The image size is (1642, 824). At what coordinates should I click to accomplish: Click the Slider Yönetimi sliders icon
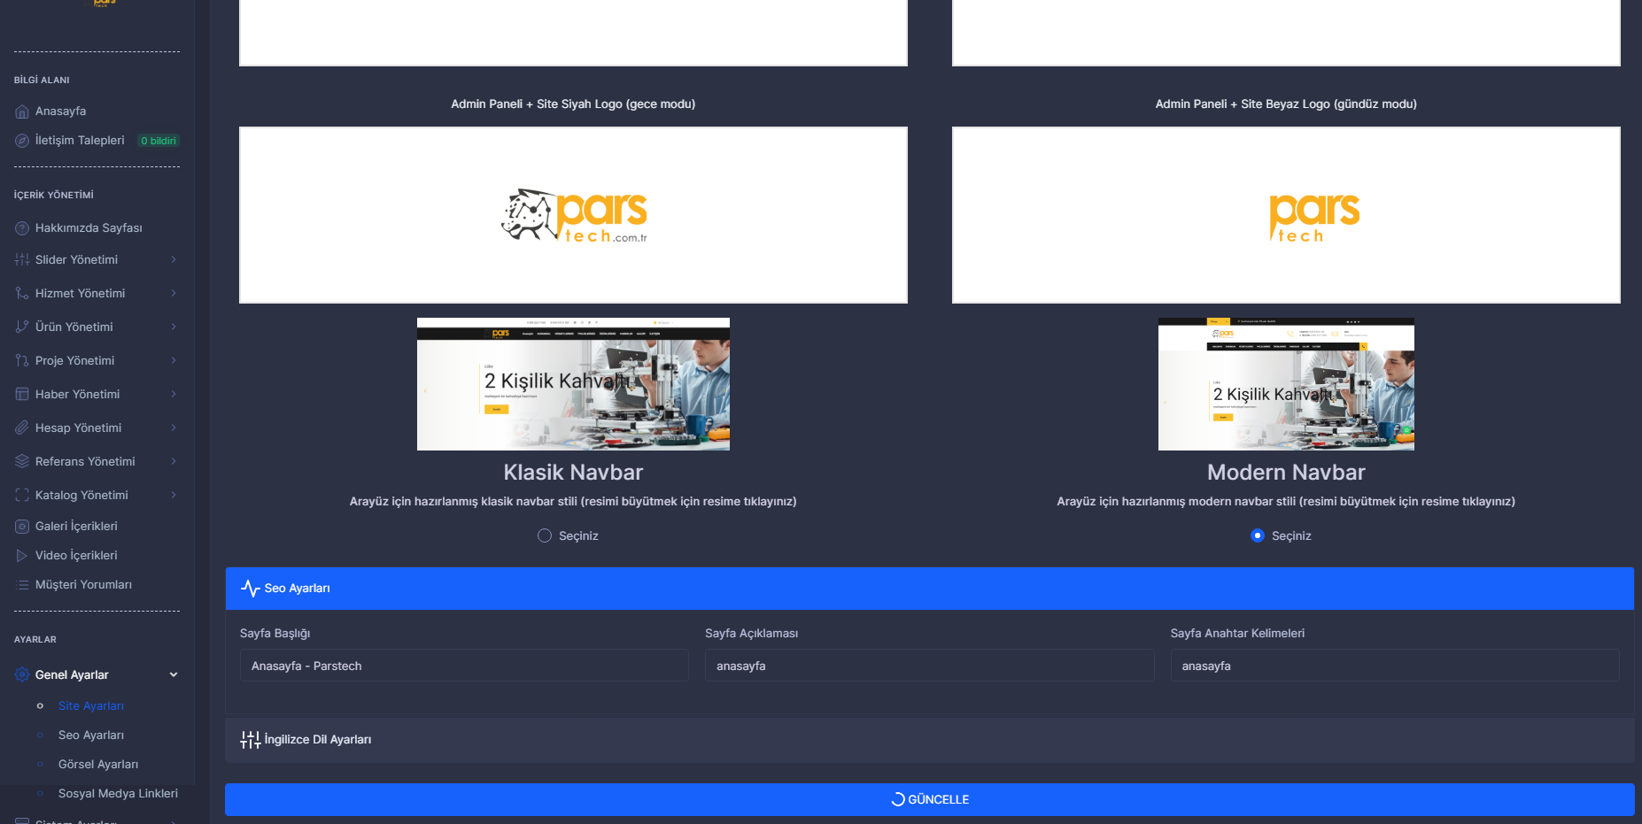(22, 260)
